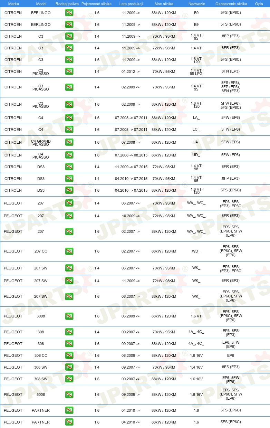Click fuel icon in 207 SW 72kW/98KM row
This screenshot has height=428, width=270.
pos(69,281)
